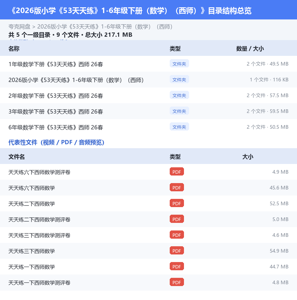Select the 52.5 MB file 天天练二下西师数学

(32, 204)
